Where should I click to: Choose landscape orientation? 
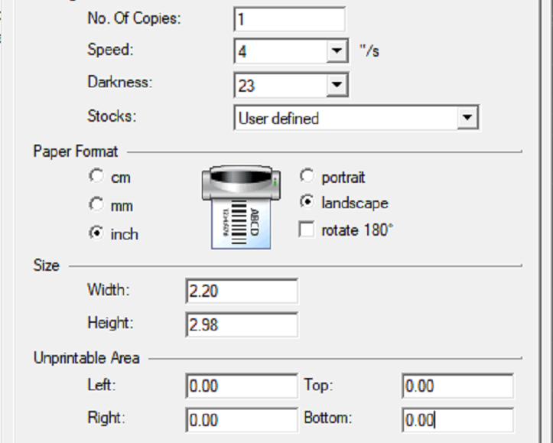(x=307, y=203)
